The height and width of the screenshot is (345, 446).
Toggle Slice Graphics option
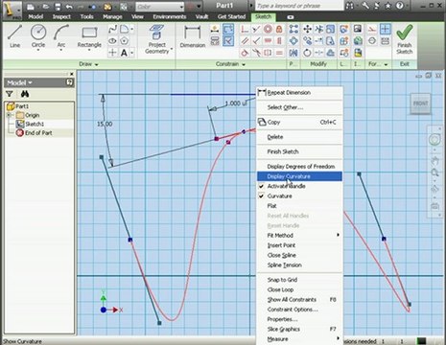(299, 329)
